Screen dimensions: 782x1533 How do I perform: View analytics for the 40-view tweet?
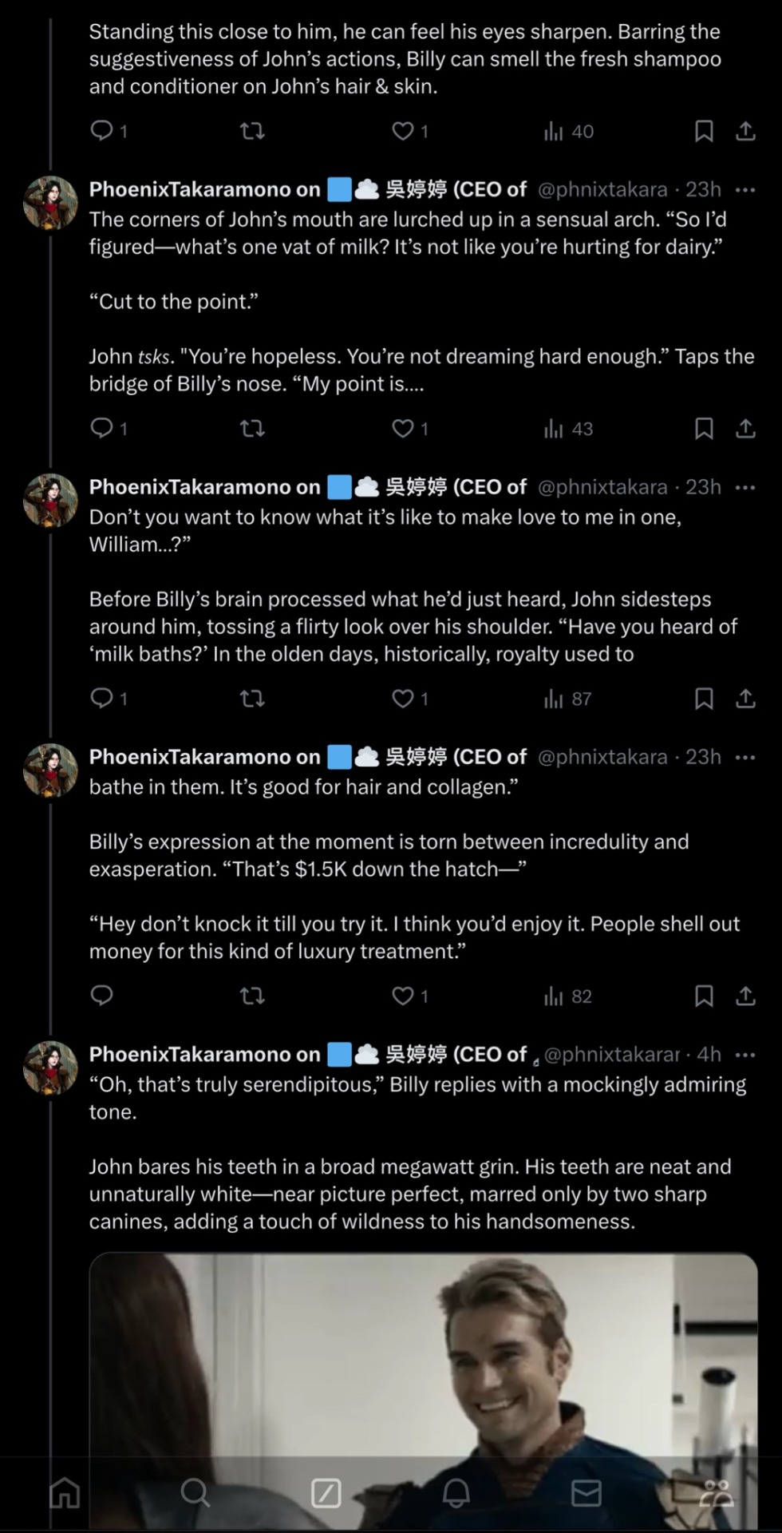[568, 131]
